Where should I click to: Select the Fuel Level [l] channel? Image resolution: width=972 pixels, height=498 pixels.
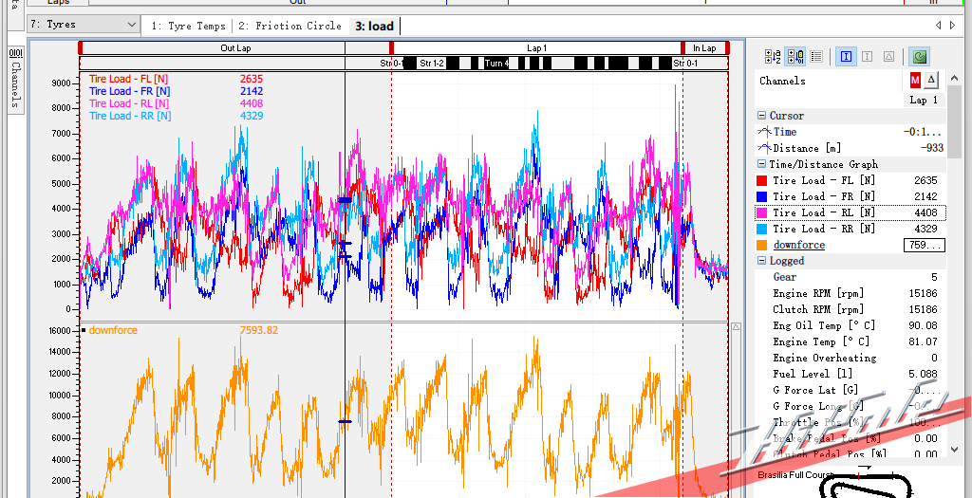point(850,374)
